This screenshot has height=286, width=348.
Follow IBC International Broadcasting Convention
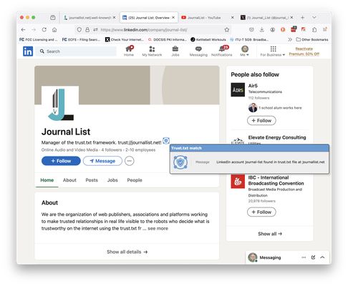(x=261, y=212)
